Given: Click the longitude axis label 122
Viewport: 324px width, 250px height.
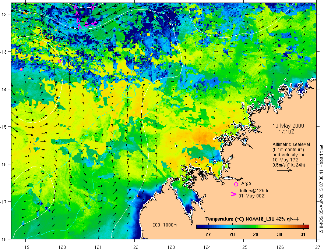Looking at the screenshot, I should click(x=134, y=247).
